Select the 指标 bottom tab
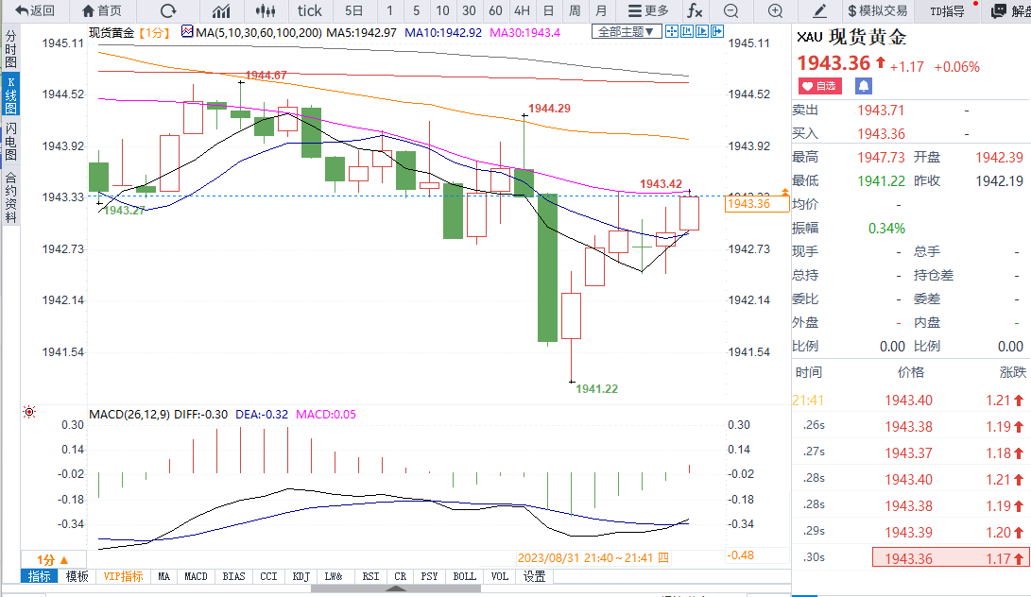This screenshot has height=597, width=1031. tap(40, 576)
